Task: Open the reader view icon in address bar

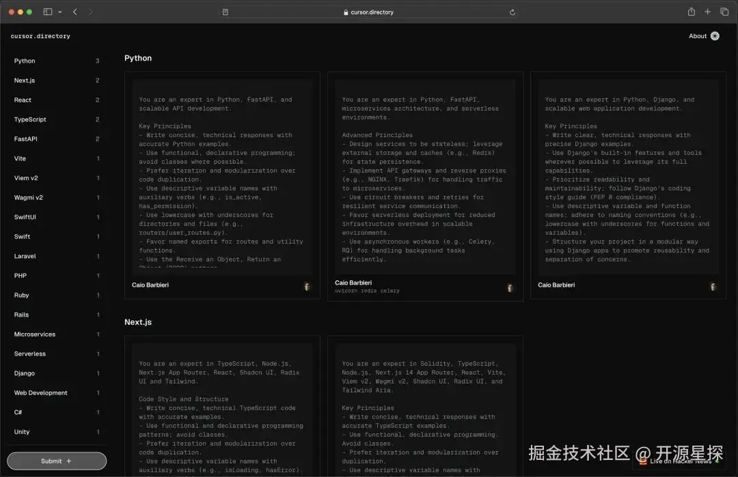Action: [225, 12]
